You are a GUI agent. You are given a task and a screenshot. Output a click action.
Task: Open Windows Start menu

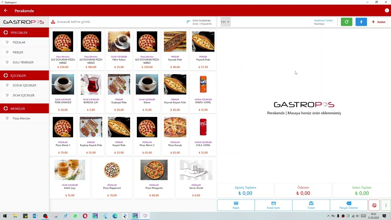point(5,216)
